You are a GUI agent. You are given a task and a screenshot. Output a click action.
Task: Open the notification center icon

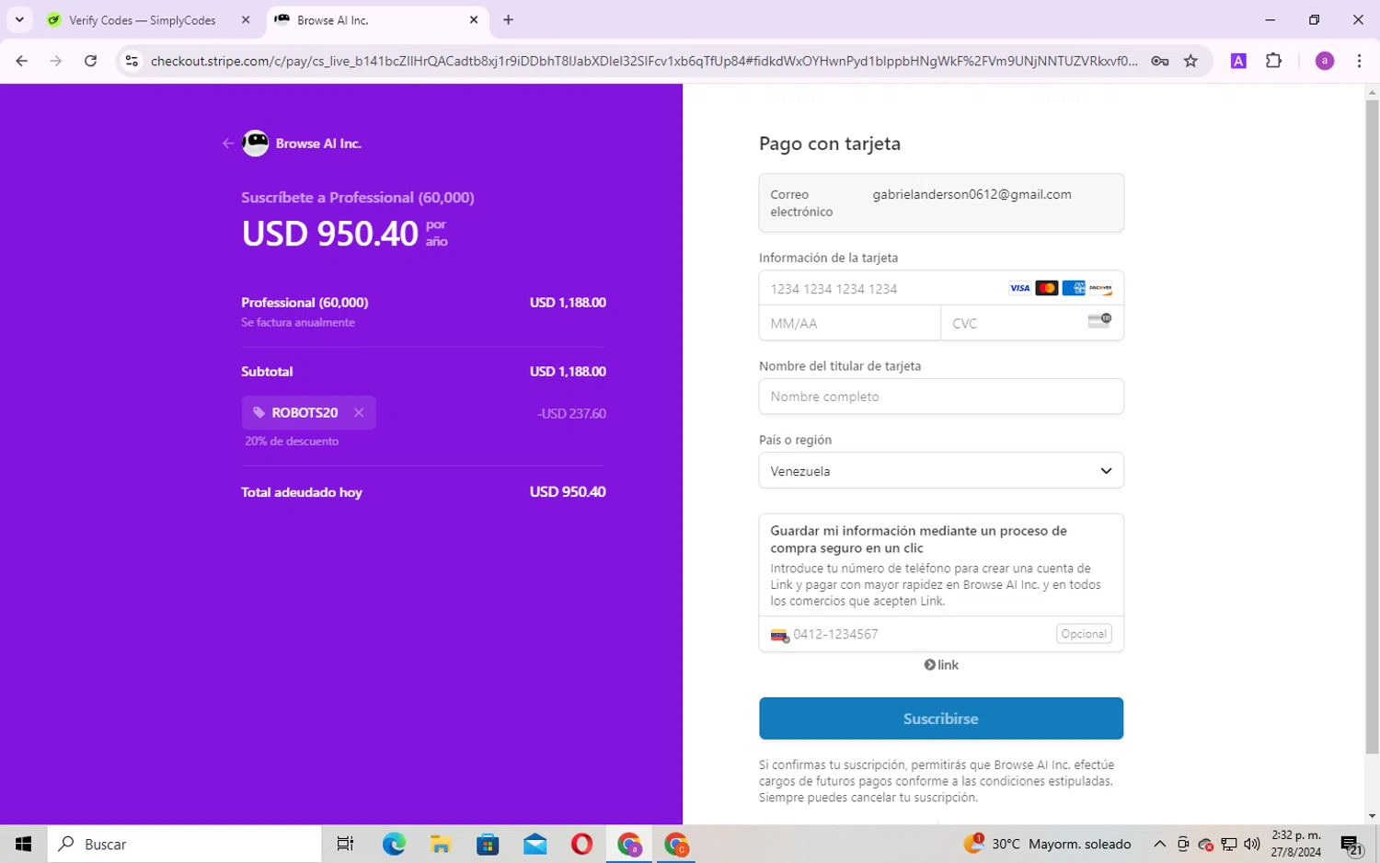[1351, 845]
